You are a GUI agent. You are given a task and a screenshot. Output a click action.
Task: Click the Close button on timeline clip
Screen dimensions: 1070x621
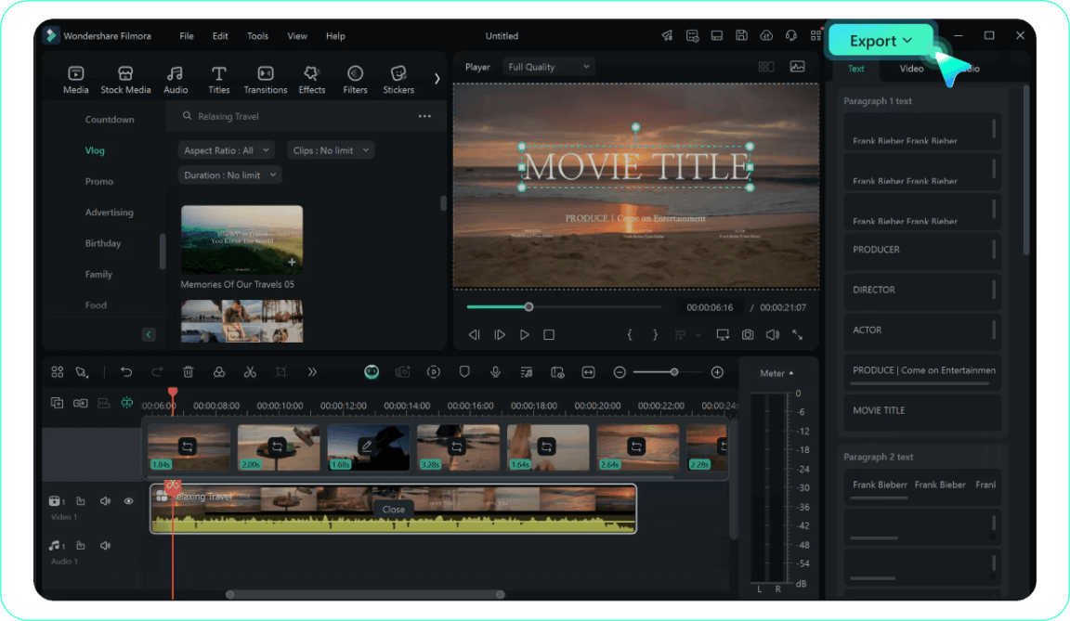pyautogui.click(x=393, y=510)
